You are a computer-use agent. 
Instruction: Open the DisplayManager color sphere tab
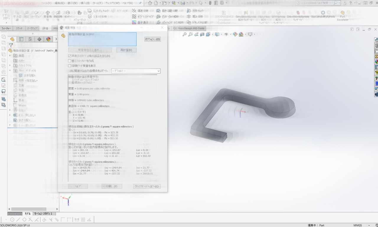pyautogui.click(x=48, y=39)
